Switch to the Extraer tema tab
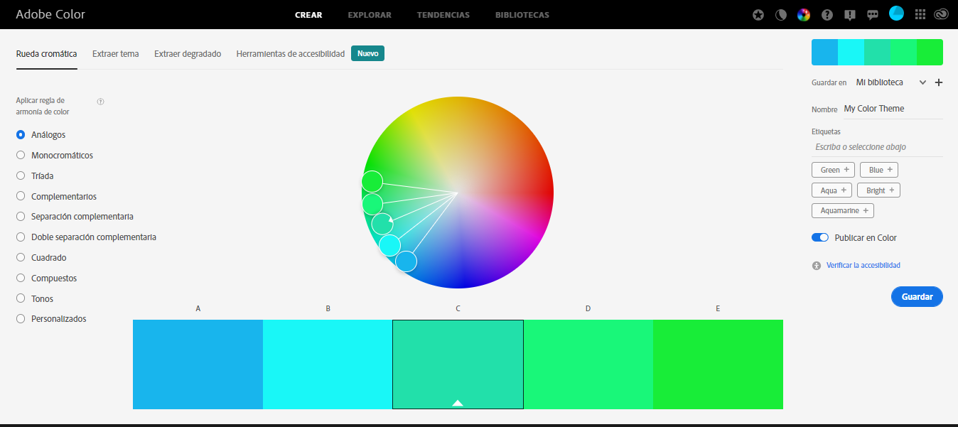The width and height of the screenshot is (958, 427). coord(115,53)
